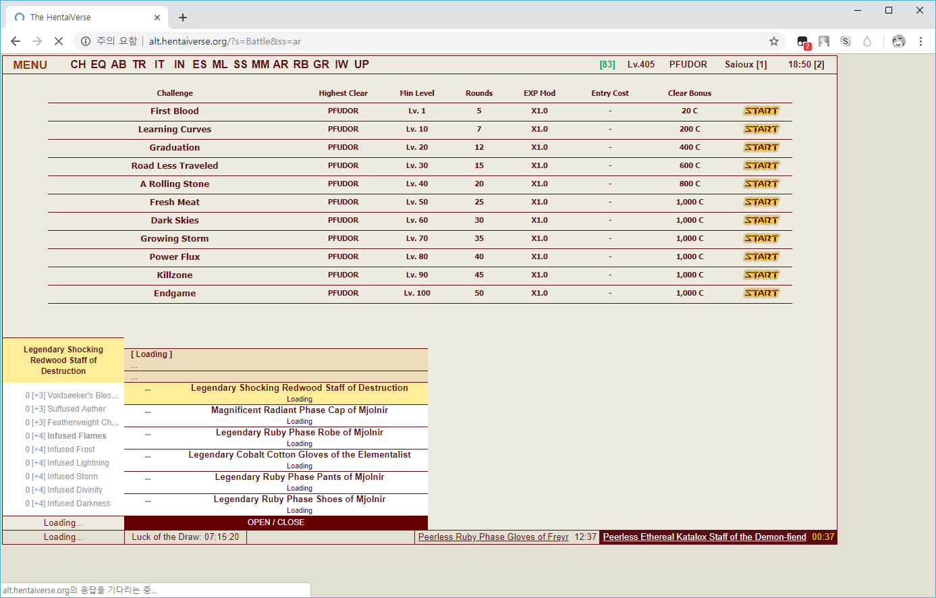This screenshot has width=936, height=598.
Task: Click the PFUDOR difficulty in top bar
Action: pyautogui.click(x=688, y=64)
